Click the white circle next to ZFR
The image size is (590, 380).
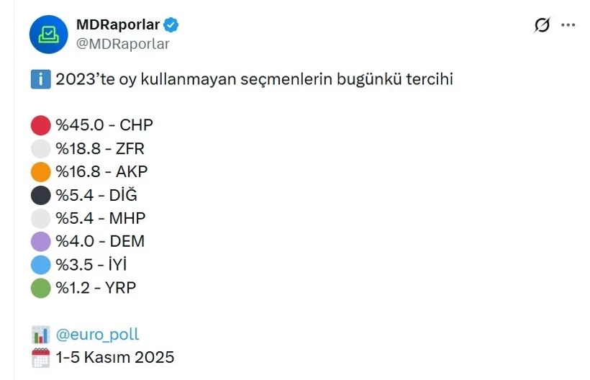point(41,149)
